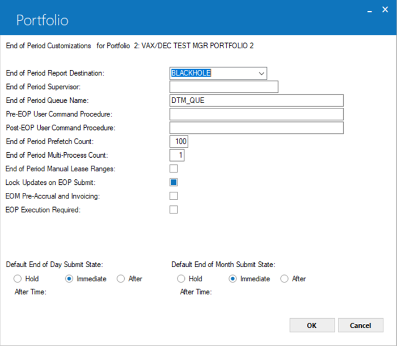Discard changes with the Cancel button

(x=361, y=326)
